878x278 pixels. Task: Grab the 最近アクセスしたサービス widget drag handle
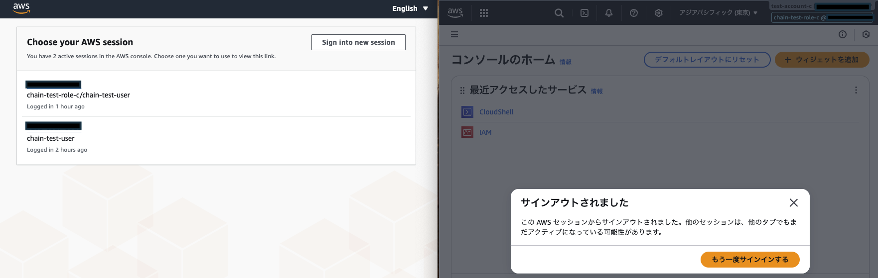pyautogui.click(x=462, y=91)
